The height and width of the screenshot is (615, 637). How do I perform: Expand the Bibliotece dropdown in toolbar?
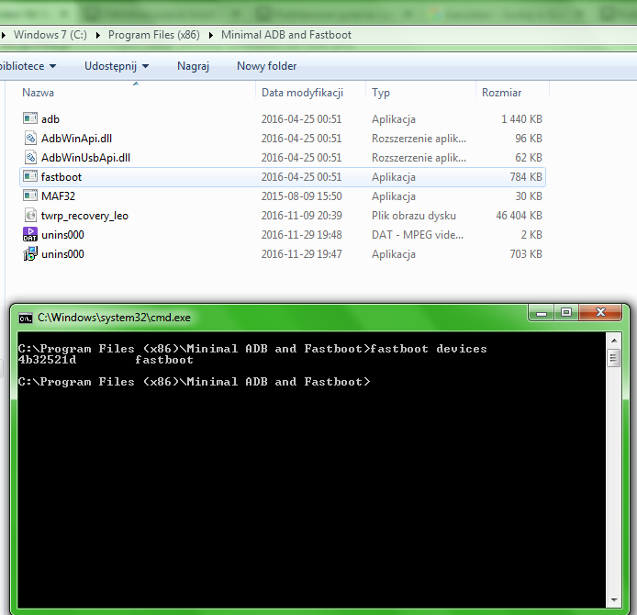click(28, 66)
